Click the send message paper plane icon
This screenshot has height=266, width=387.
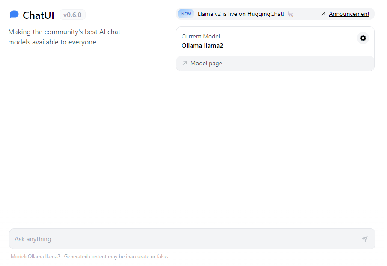pyautogui.click(x=365, y=239)
